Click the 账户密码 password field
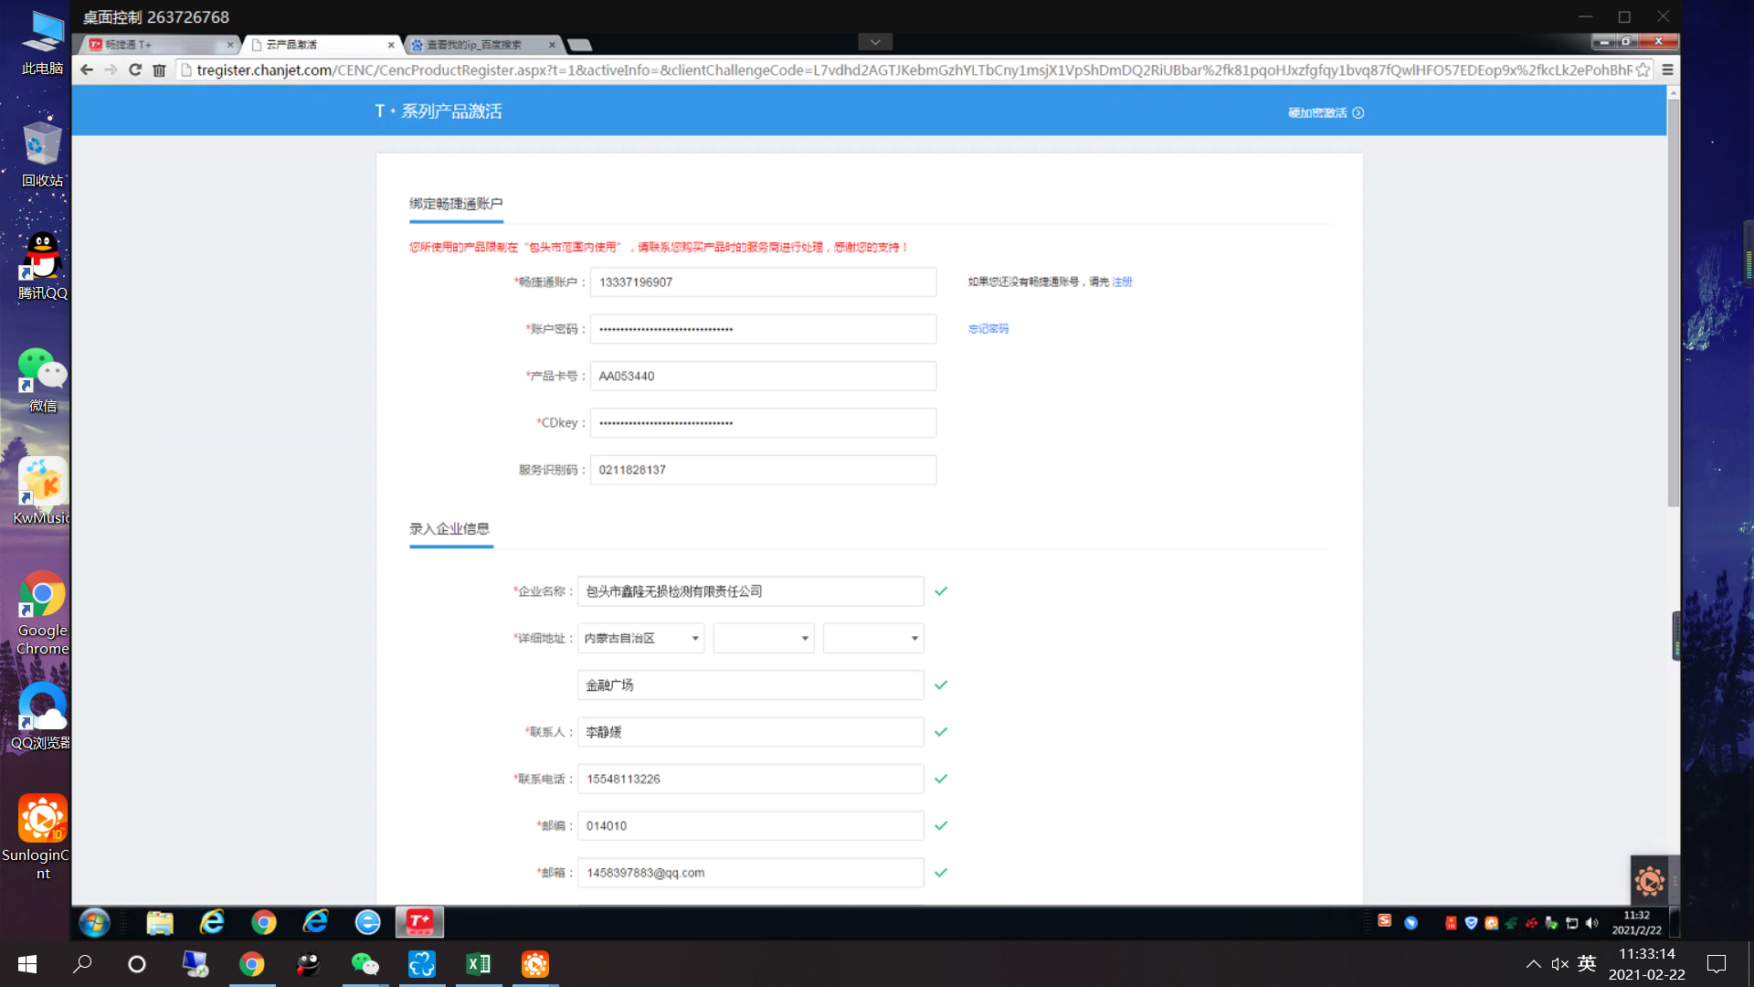This screenshot has width=1754, height=987. click(763, 329)
